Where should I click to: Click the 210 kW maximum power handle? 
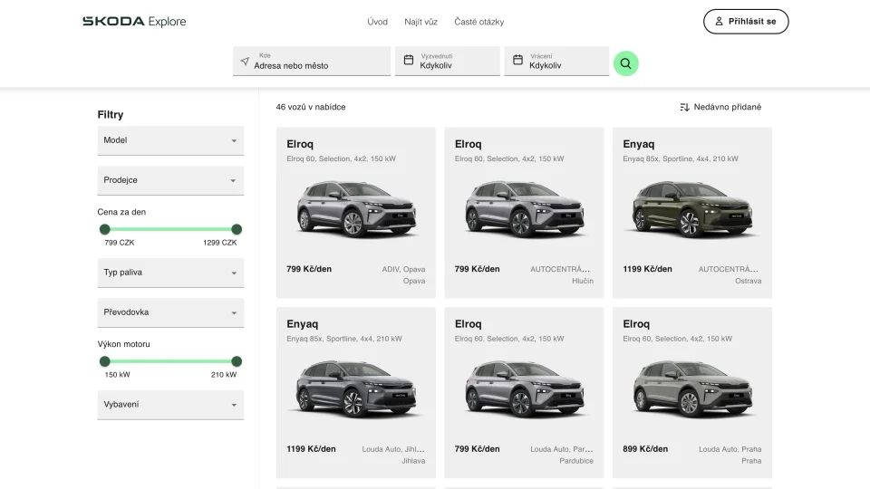pyautogui.click(x=237, y=361)
